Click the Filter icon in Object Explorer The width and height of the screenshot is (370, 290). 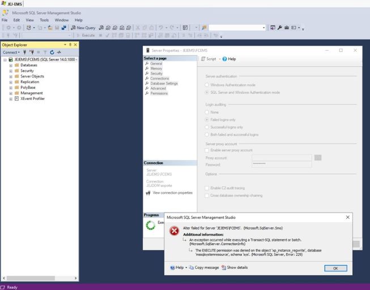[x=45, y=52]
